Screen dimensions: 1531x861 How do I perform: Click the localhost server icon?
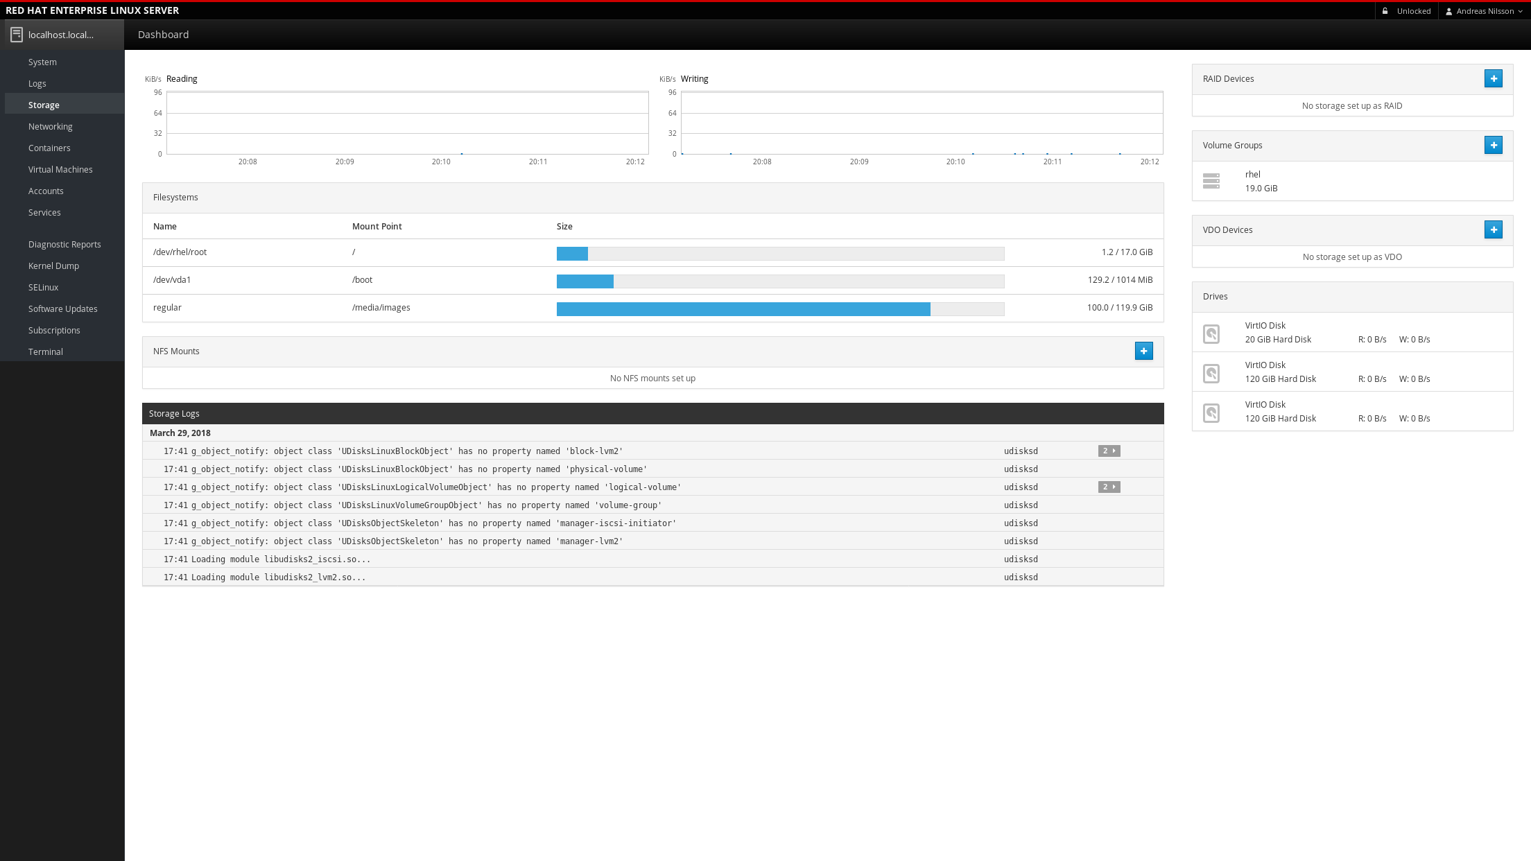(17, 35)
